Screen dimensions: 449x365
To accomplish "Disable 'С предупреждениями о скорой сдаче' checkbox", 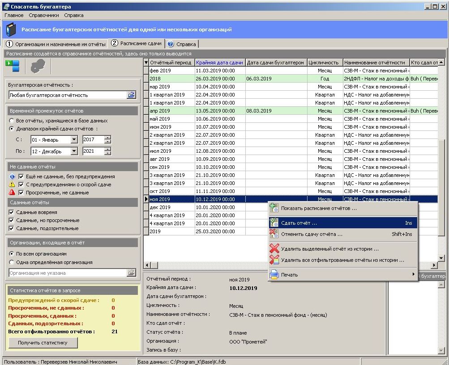I will 21,185.
